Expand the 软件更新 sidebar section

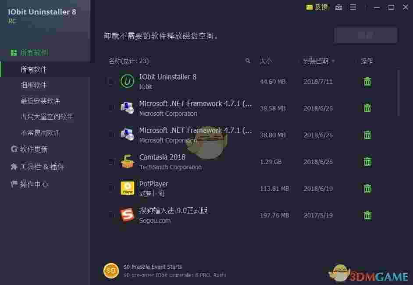coord(29,149)
